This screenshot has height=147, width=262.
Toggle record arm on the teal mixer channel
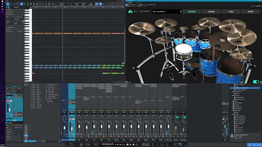pyautogui.click(x=71, y=119)
